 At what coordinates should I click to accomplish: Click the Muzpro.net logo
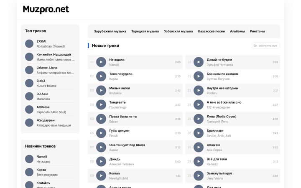[46, 9]
